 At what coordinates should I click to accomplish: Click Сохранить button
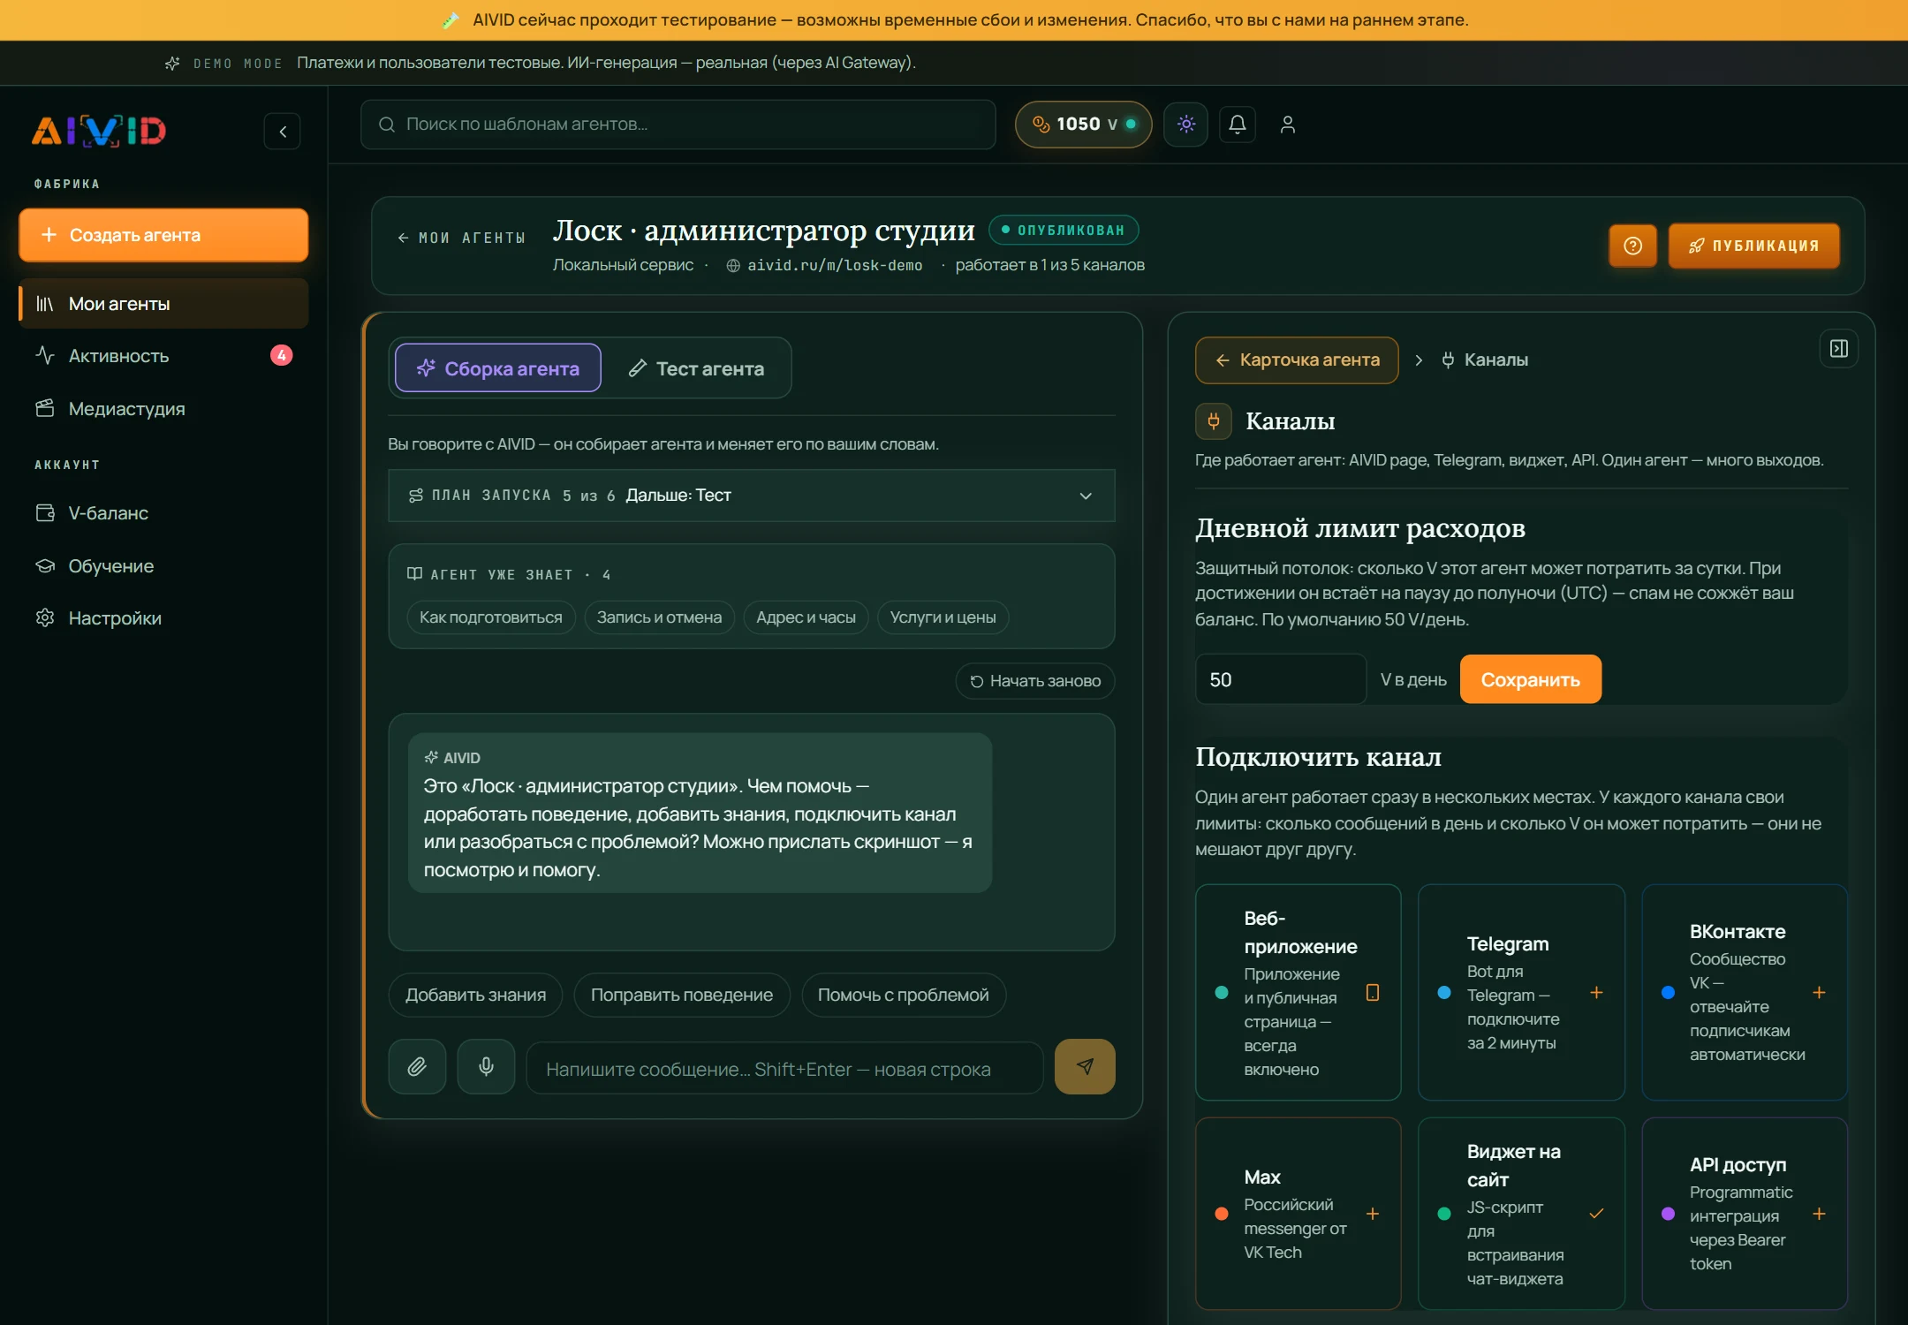(x=1531, y=679)
